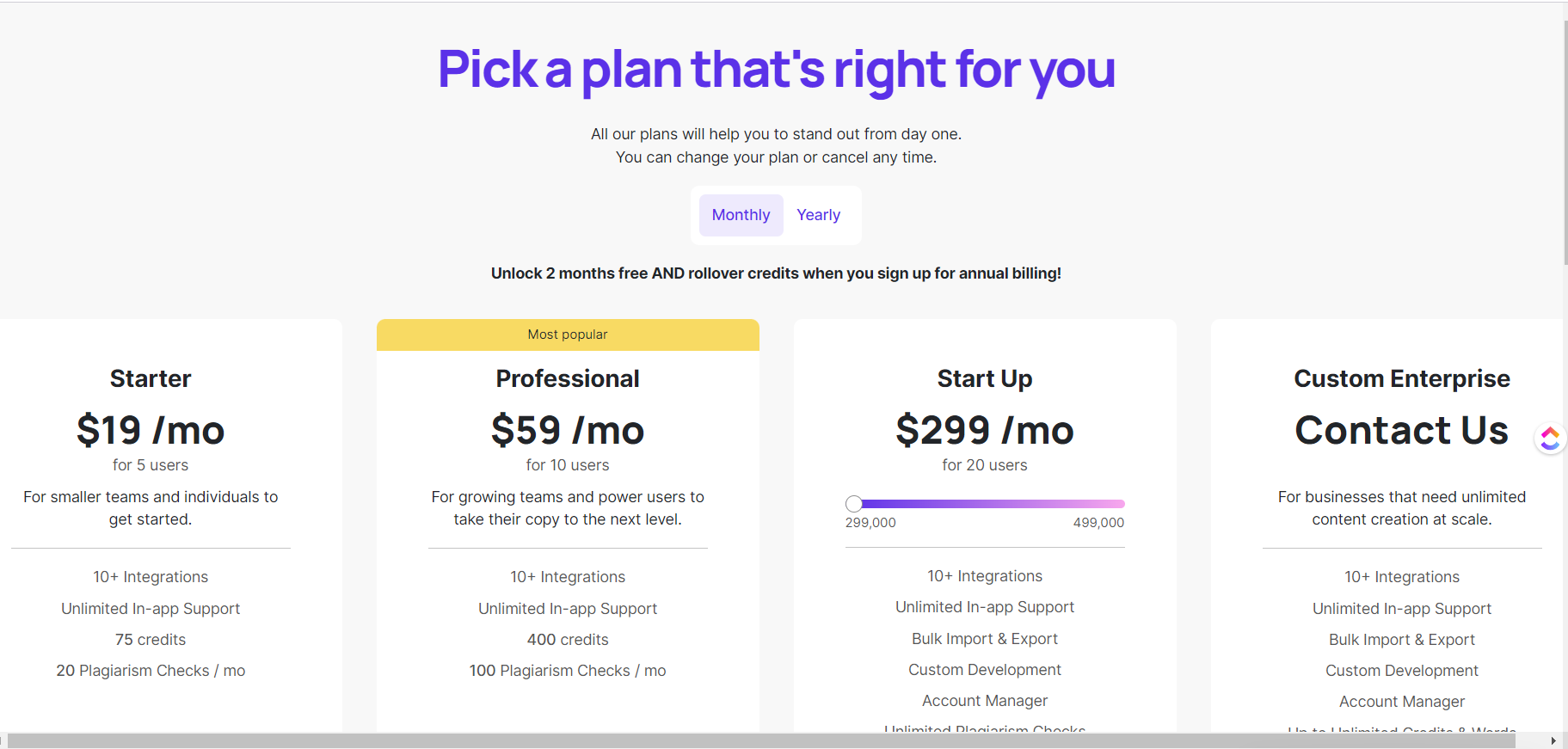This screenshot has width=1568, height=749.
Task: Click the Custom Enterprise plan title
Action: pos(1401,378)
